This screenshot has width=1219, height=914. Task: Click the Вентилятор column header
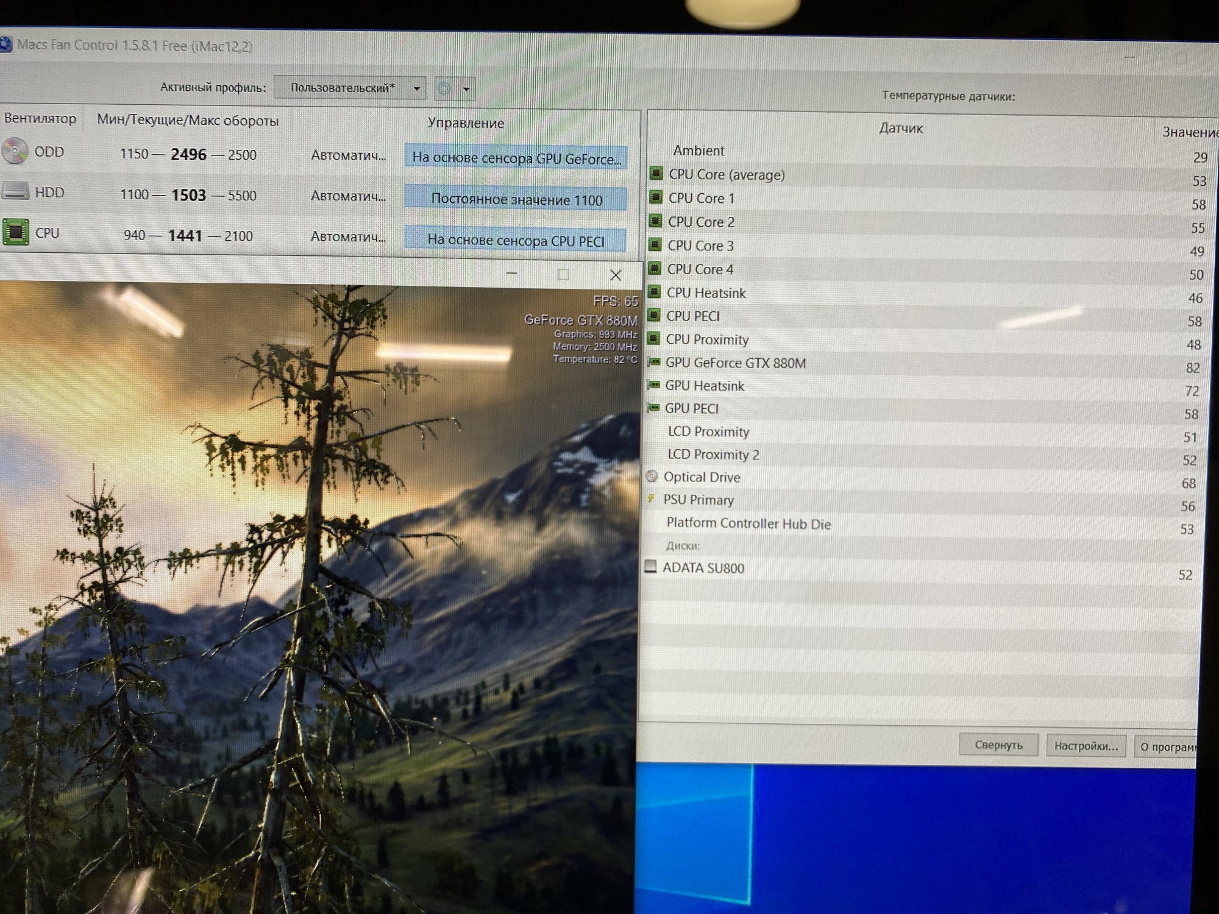pyautogui.click(x=40, y=118)
